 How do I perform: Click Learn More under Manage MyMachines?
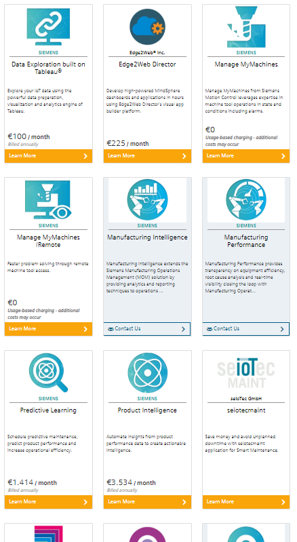246,156
